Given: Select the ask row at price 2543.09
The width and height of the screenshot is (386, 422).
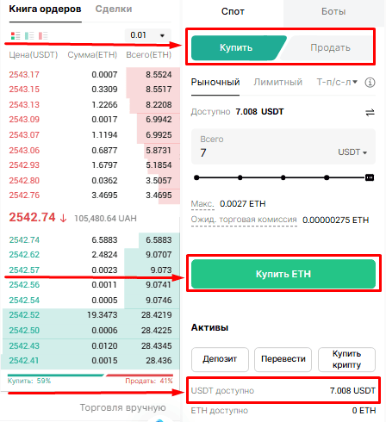Looking at the screenshot, I should click(x=90, y=120).
